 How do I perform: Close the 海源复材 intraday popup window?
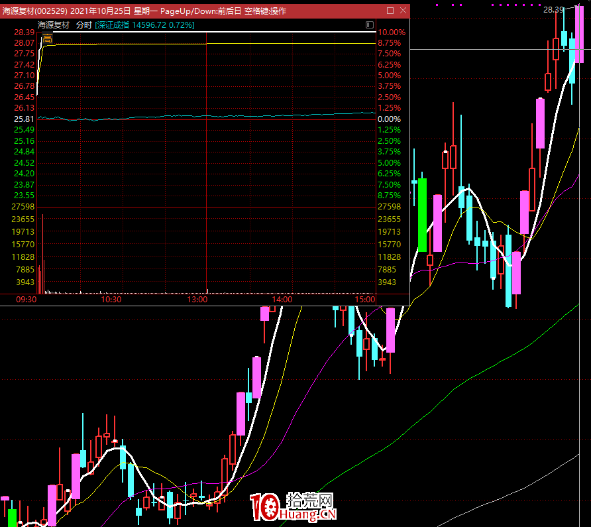[403, 11]
